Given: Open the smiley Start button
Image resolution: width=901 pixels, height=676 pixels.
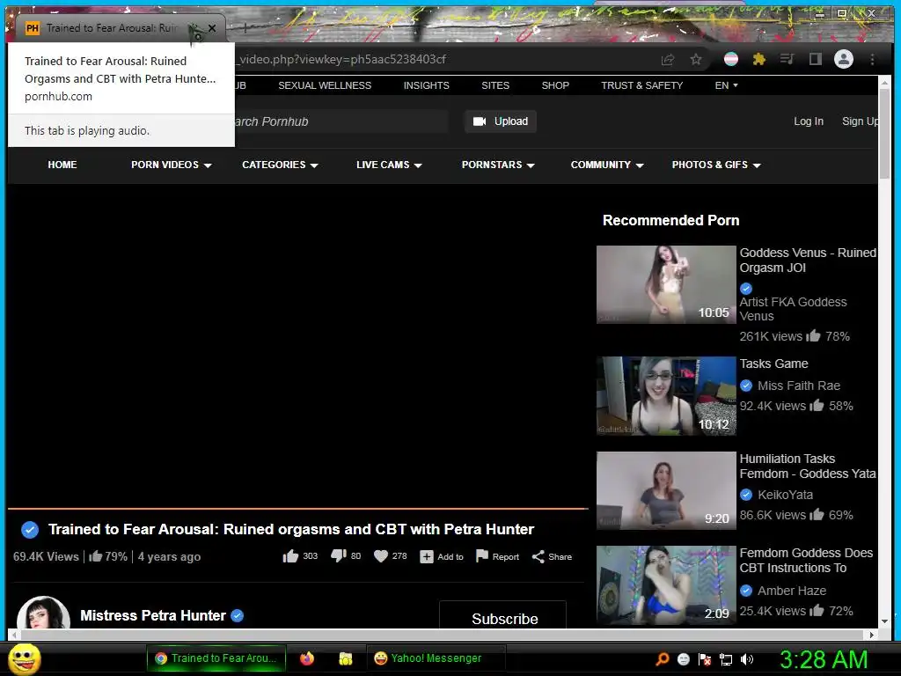Looking at the screenshot, I should pos(24,658).
